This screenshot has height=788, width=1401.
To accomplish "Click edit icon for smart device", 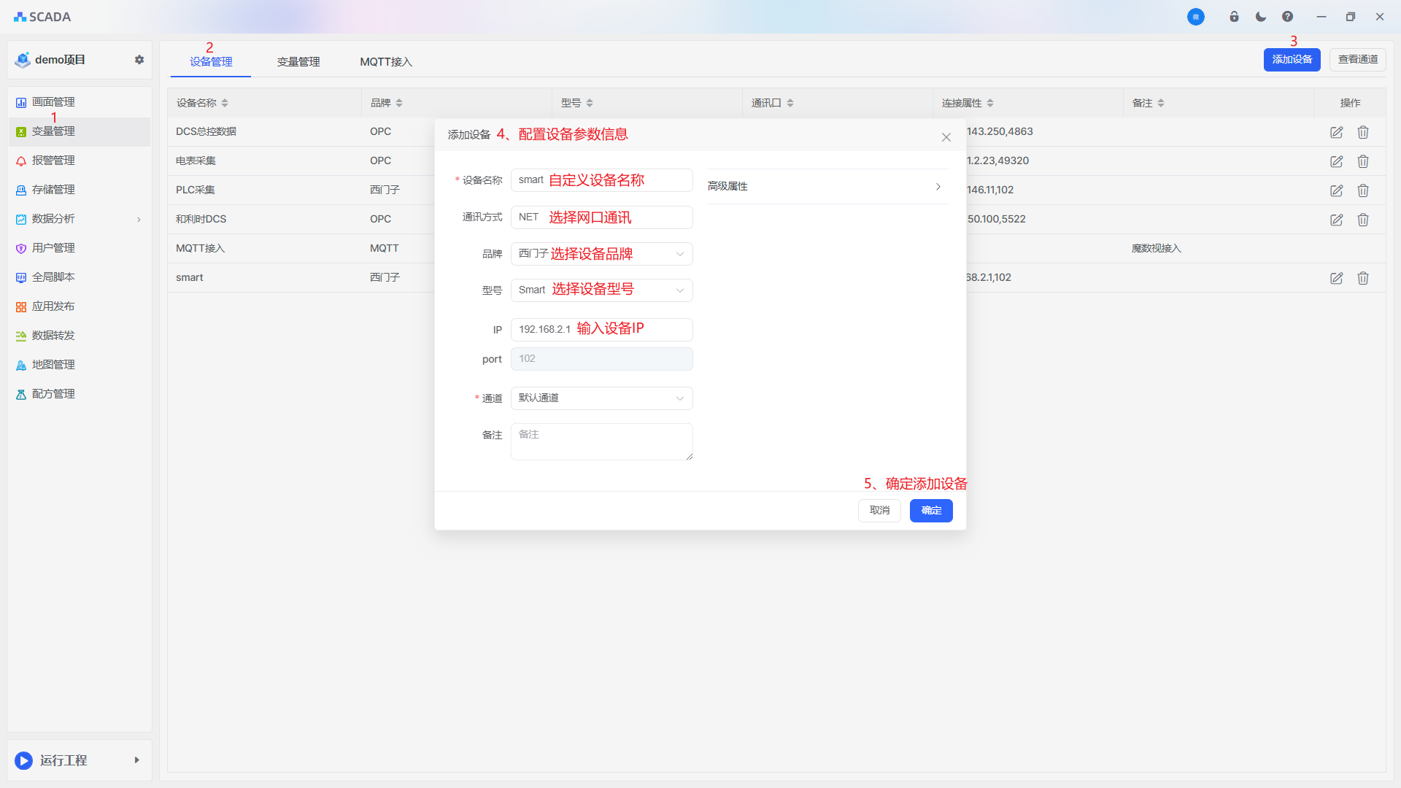I will pos(1336,278).
